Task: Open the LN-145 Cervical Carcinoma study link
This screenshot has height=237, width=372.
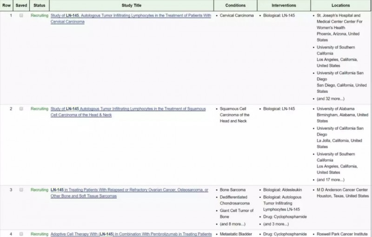Action: pyautogui.click(x=131, y=19)
